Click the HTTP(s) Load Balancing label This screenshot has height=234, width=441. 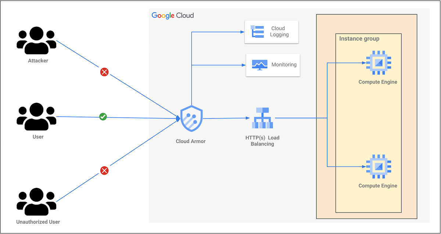pyautogui.click(x=262, y=141)
